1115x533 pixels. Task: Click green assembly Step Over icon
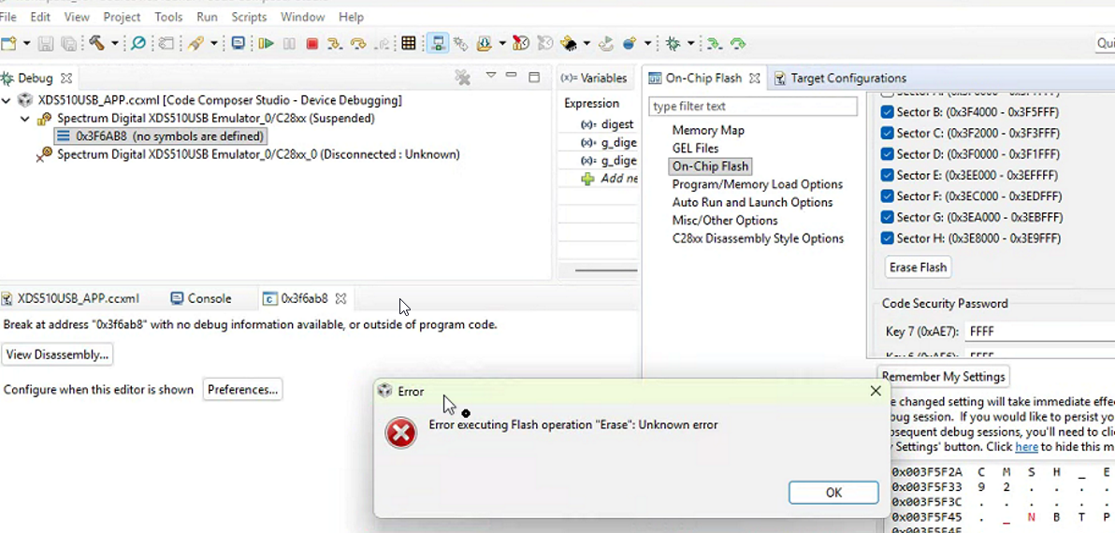pyautogui.click(x=738, y=44)
